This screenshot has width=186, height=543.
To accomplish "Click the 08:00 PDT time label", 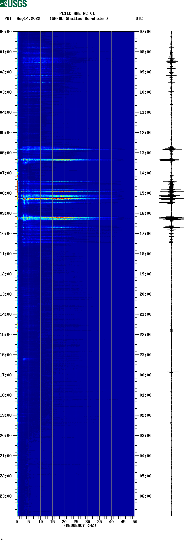I will pos(6,193).
